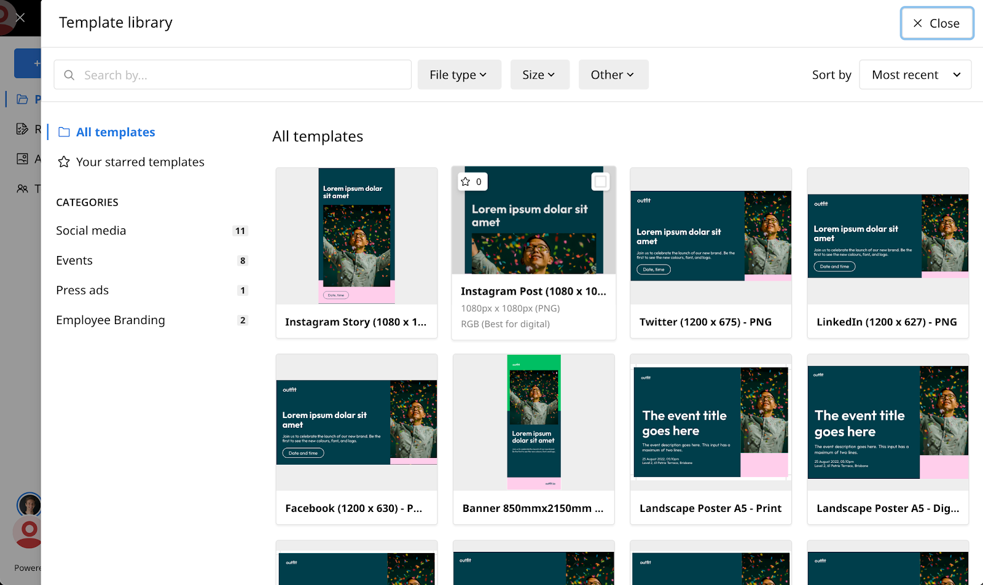
Task: Tick the Instagram Post selection checkbox
Action: [600, 182]
